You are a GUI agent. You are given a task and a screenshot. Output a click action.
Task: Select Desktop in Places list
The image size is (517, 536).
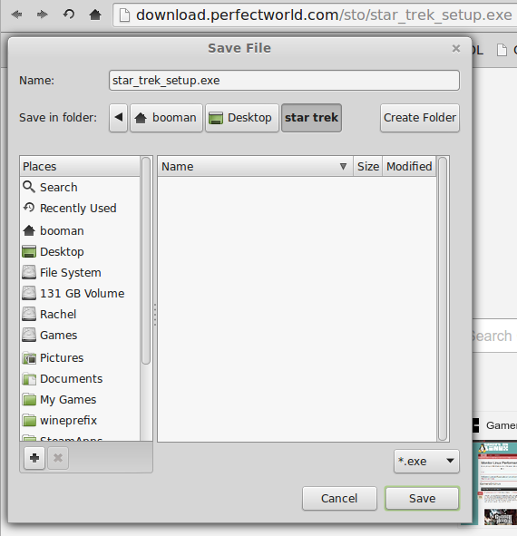[x=80, y=251]
